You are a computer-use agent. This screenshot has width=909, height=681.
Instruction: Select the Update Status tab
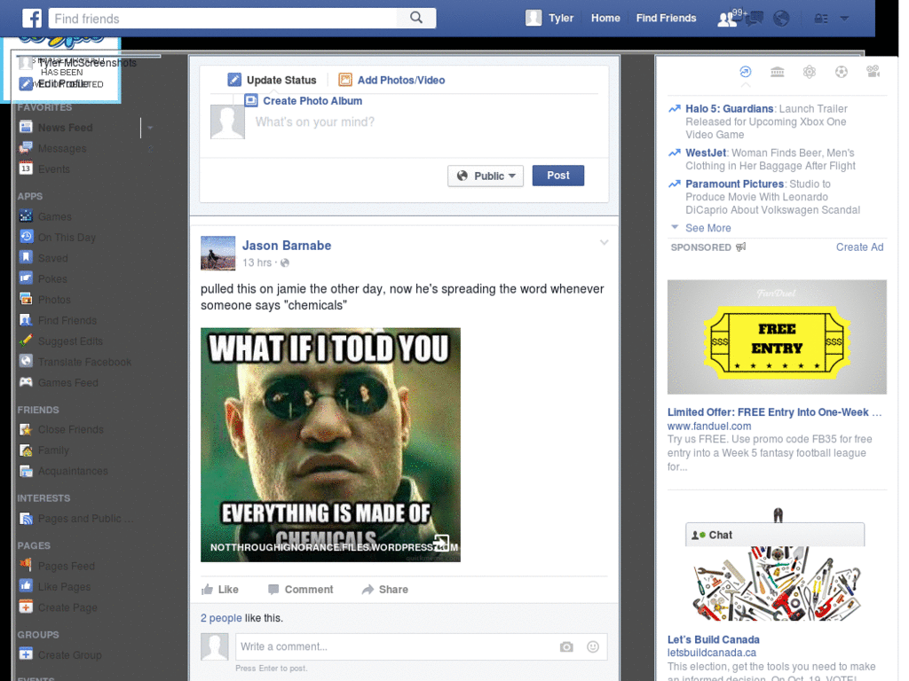[x=272, y=80]
